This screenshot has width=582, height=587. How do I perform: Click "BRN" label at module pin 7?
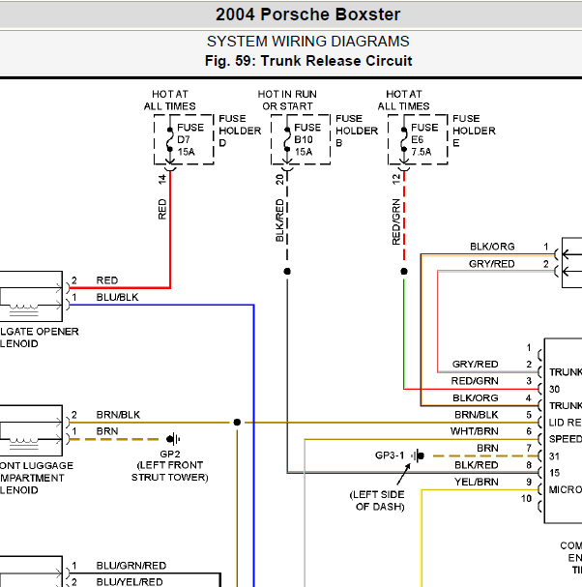pyautogui.click(x=487, y=448)
